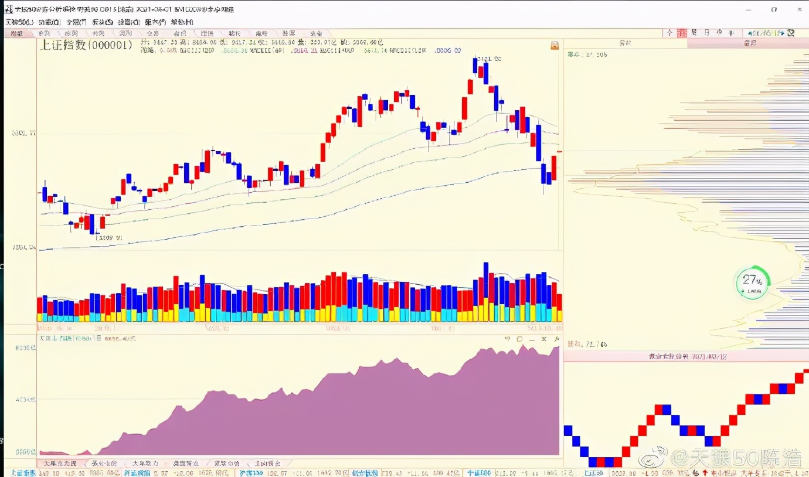Screen dimensions: 809x477
Task: Click the last icon in lower panel header
Action: pos(556,339)
